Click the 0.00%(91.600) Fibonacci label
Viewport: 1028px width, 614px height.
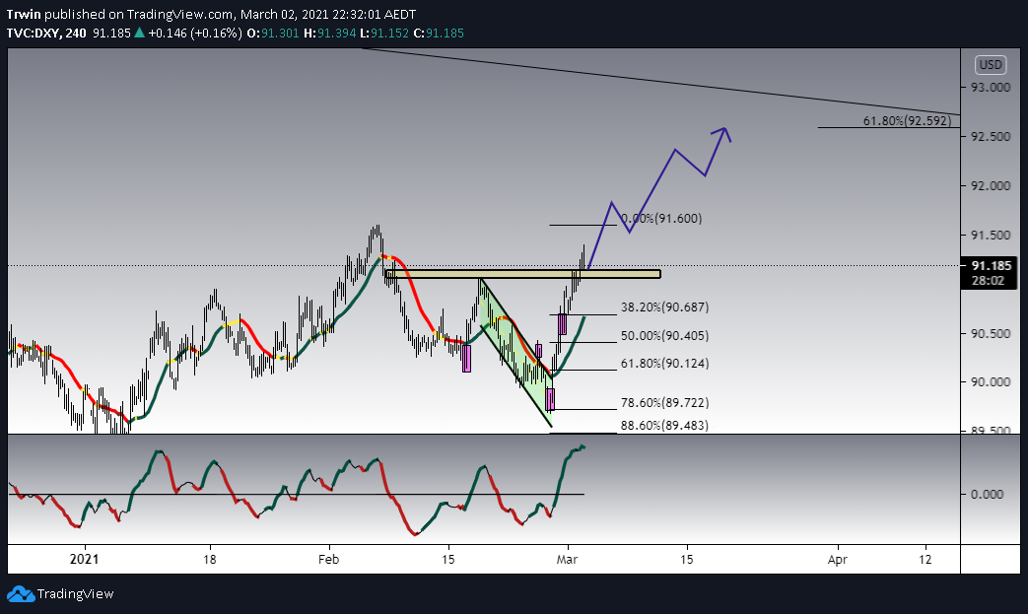660,218
